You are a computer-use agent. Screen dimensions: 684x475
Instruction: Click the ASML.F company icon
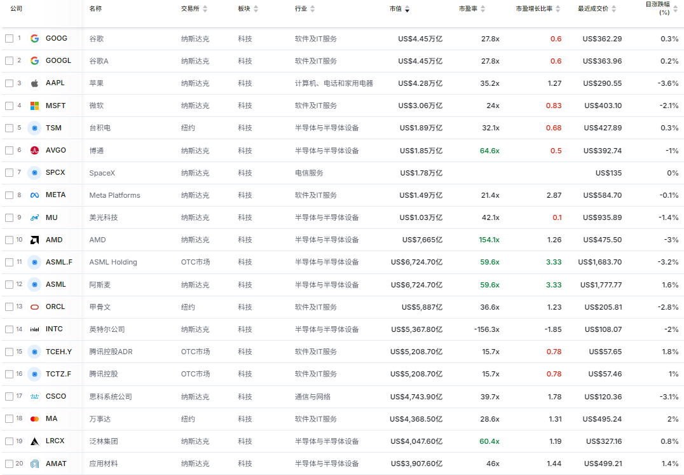pos(34,262)
